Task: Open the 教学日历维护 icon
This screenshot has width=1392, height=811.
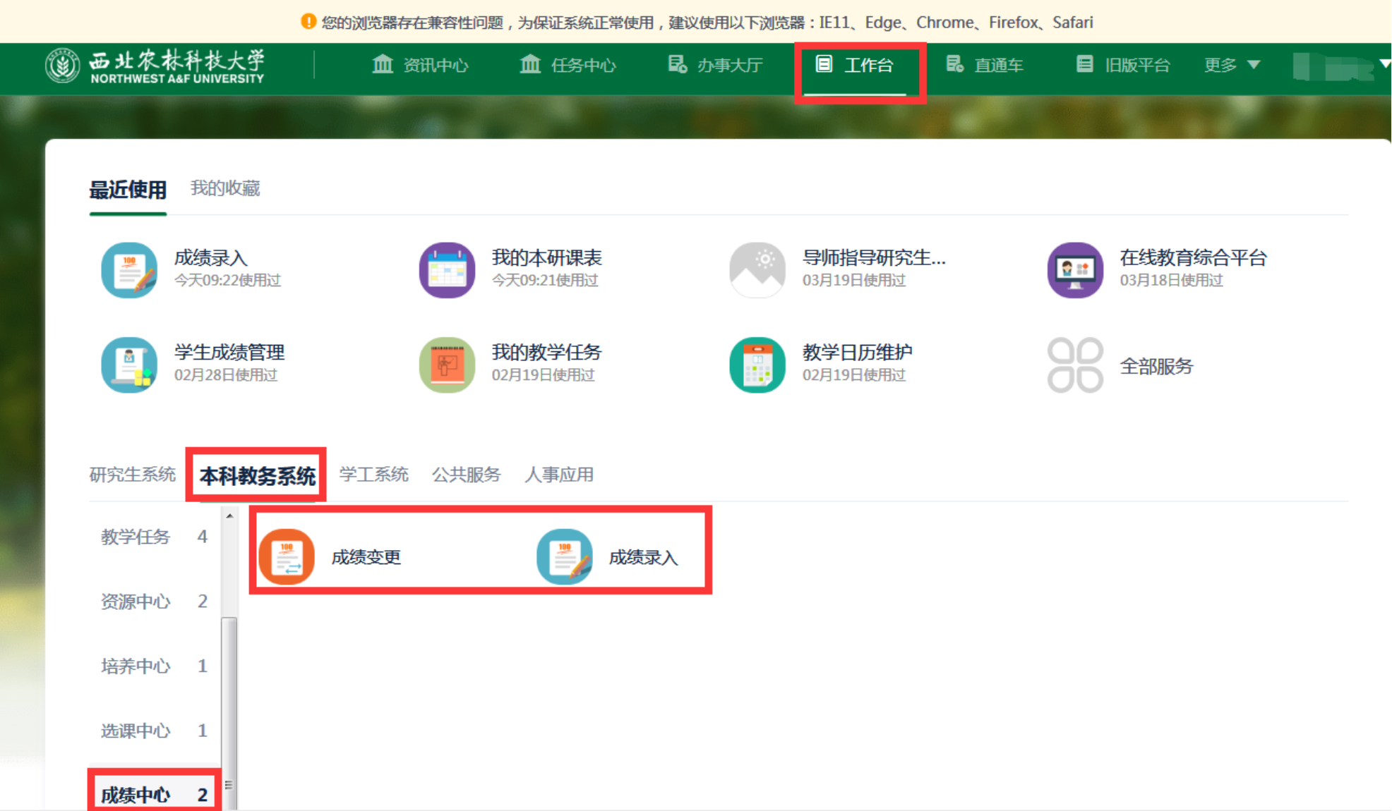Action: [757, 365]
